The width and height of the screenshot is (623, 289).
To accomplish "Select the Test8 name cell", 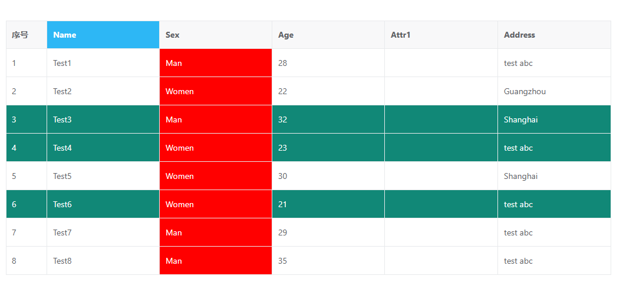I will coord(103,261).
